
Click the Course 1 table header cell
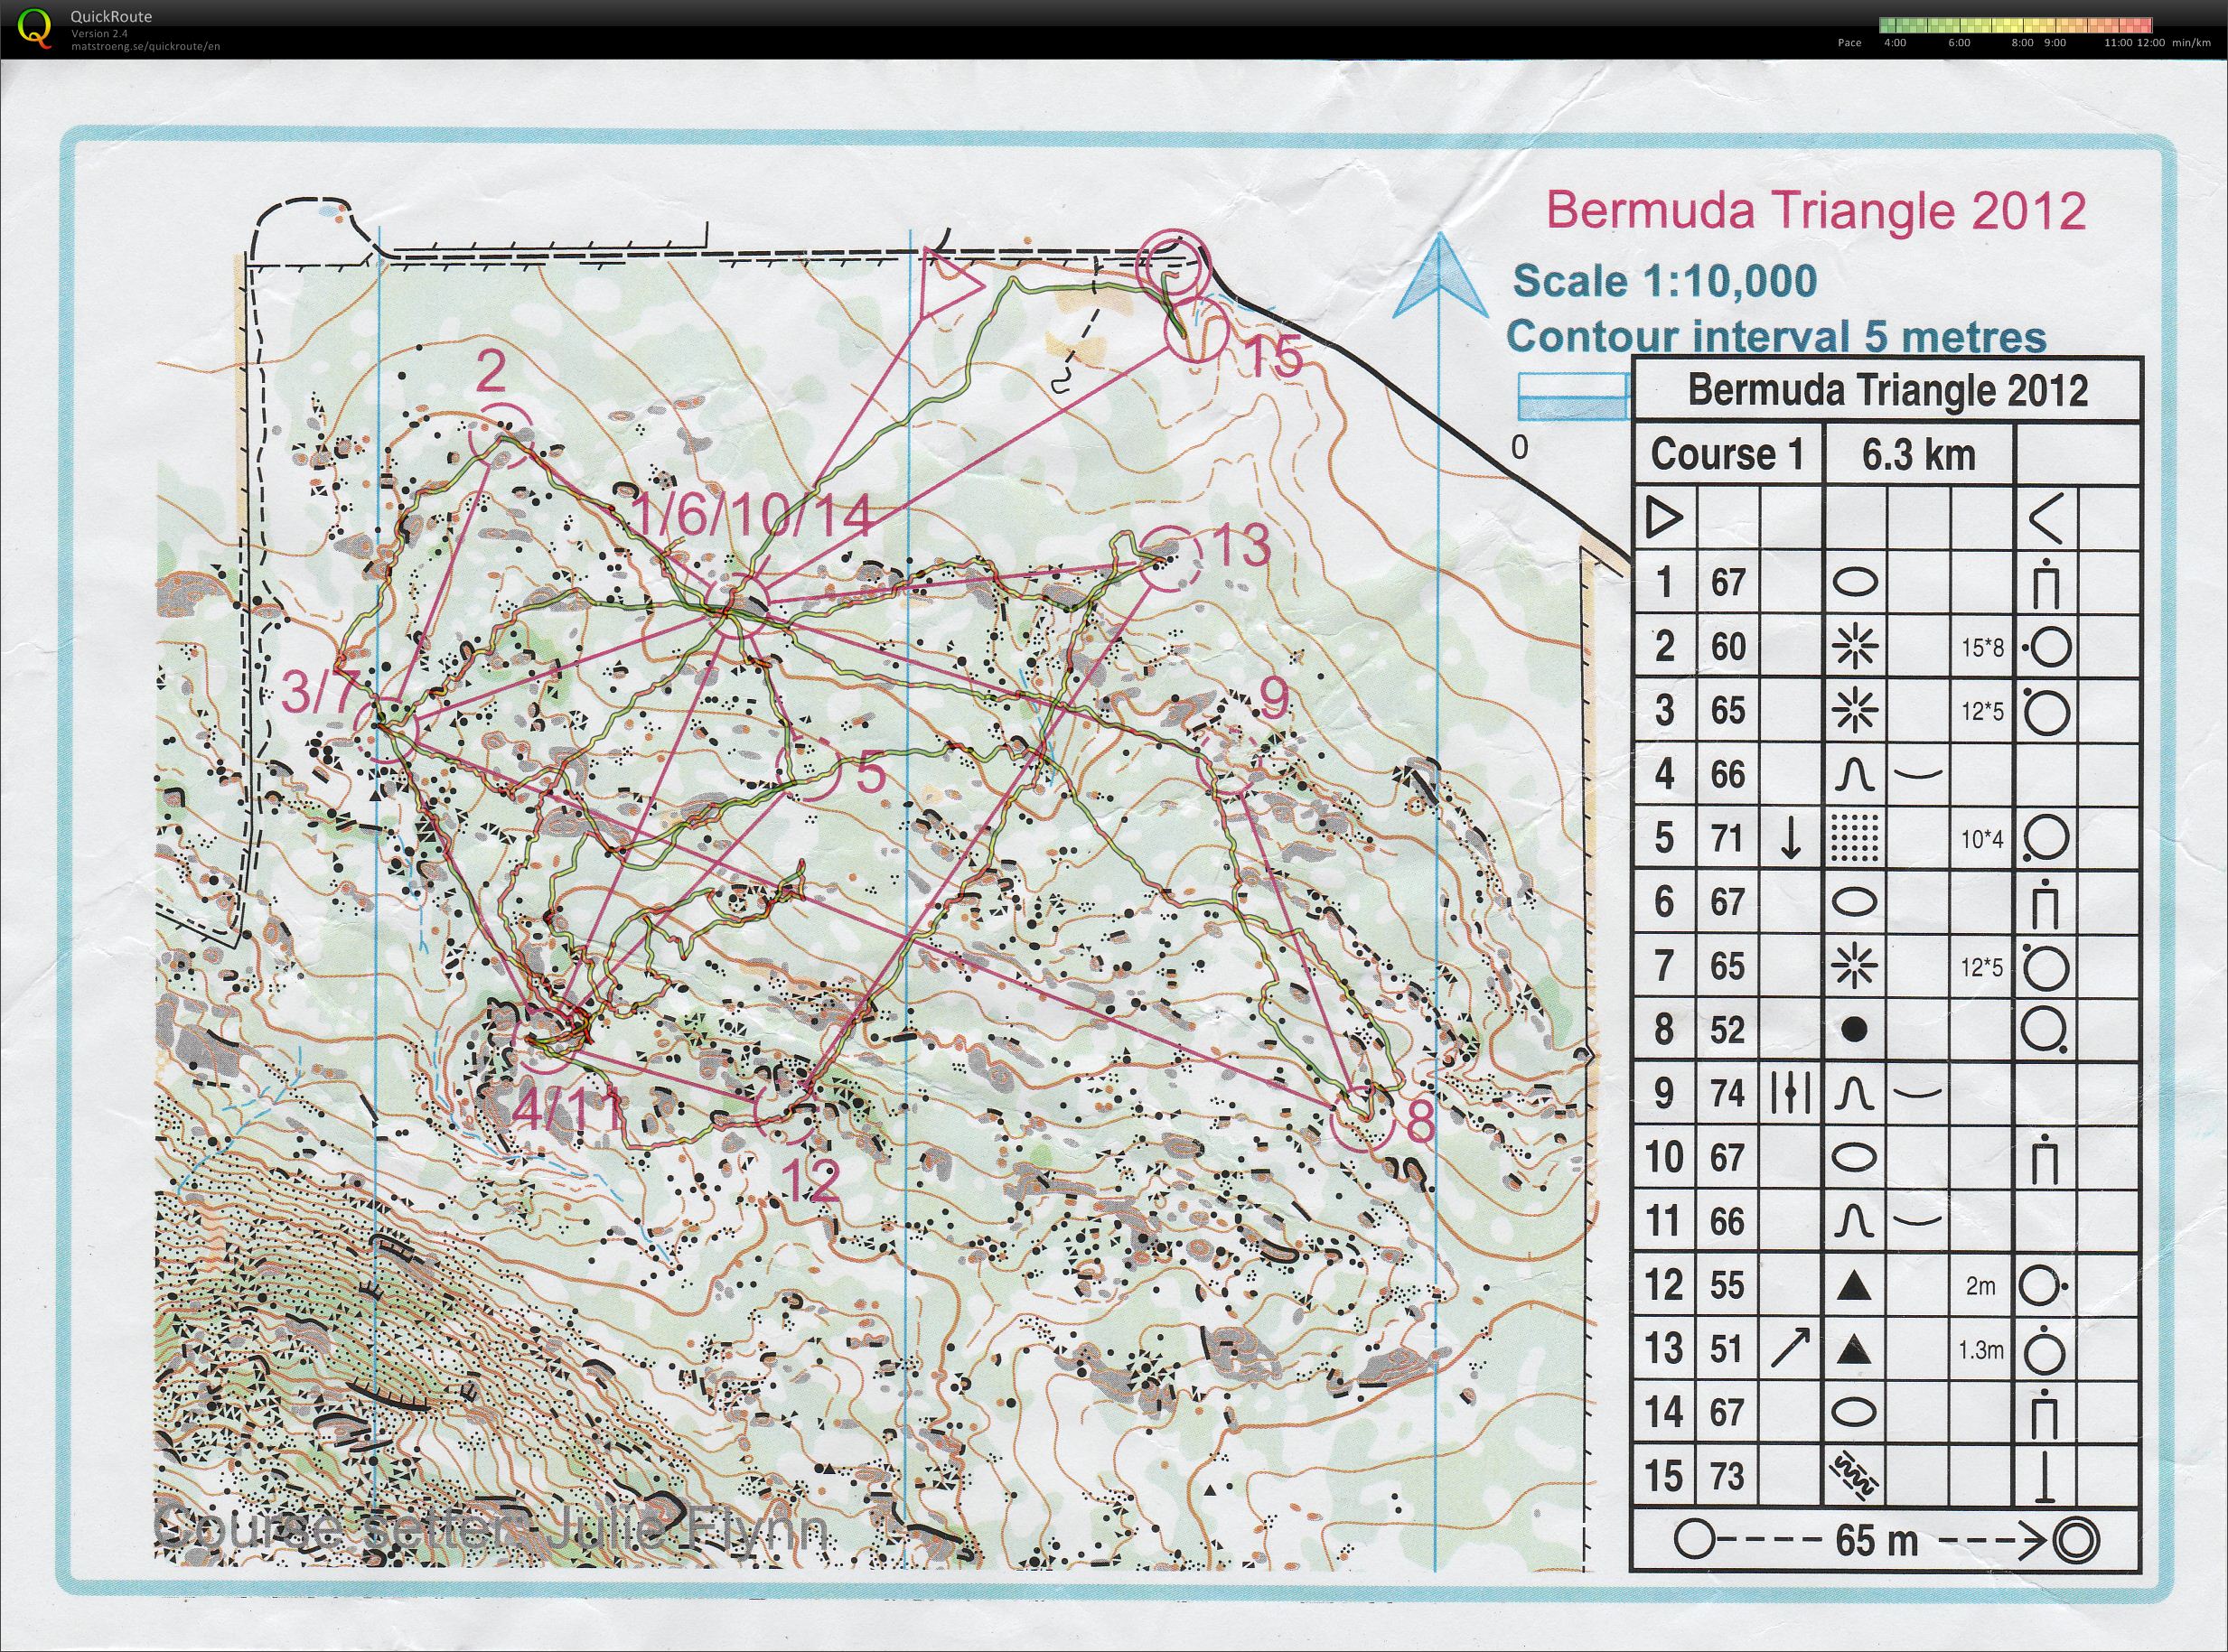[x=1727, y=455]
